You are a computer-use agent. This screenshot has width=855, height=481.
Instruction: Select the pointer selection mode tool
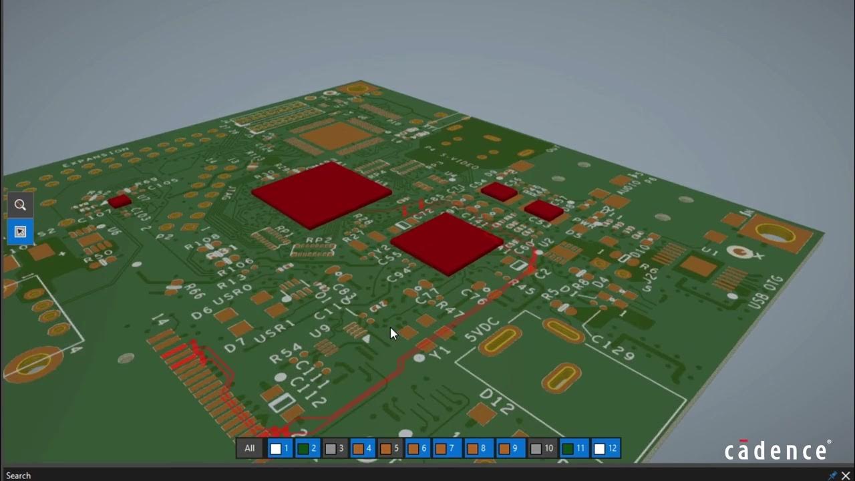pyautogui.click(x=20, y=232)
